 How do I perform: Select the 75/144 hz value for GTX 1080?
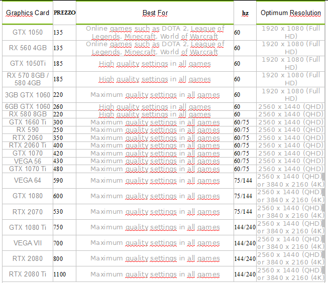coord(243,196)
